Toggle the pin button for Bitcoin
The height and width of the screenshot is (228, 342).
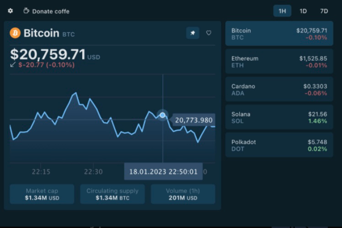point(192,33)
